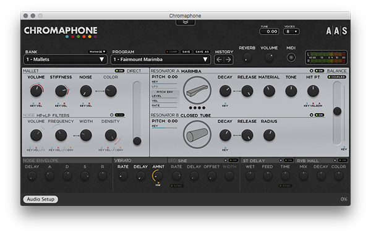371x235 pixels.
Task: Click the MIDI indicator button
Action: (x=291, y=58)
